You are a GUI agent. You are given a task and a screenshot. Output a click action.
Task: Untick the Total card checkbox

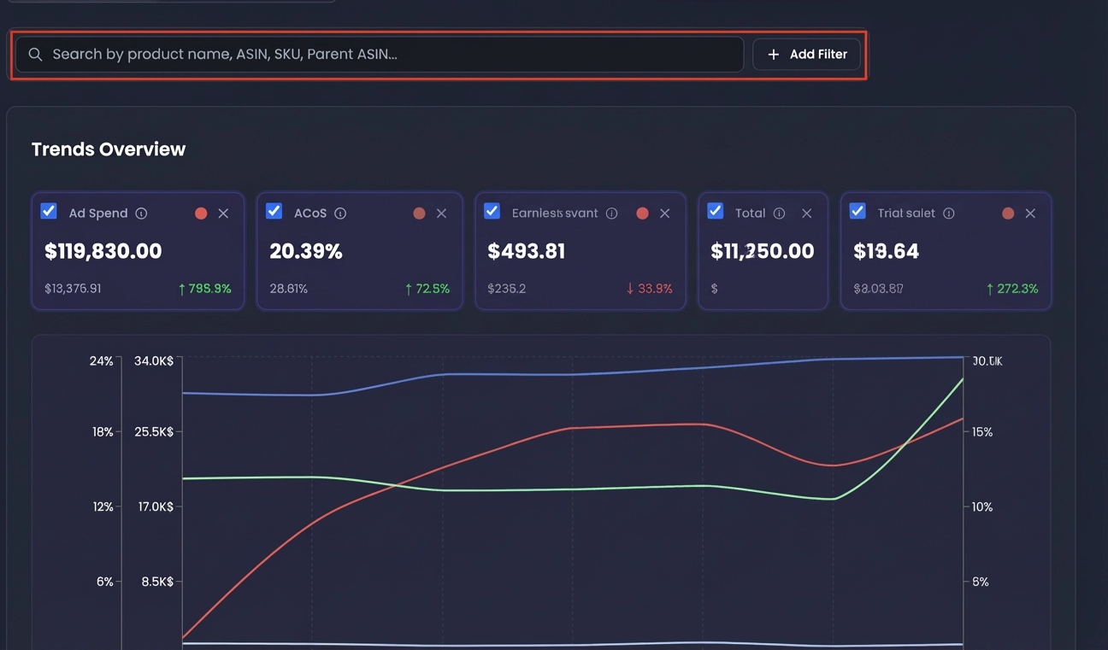tap(716, 211)
